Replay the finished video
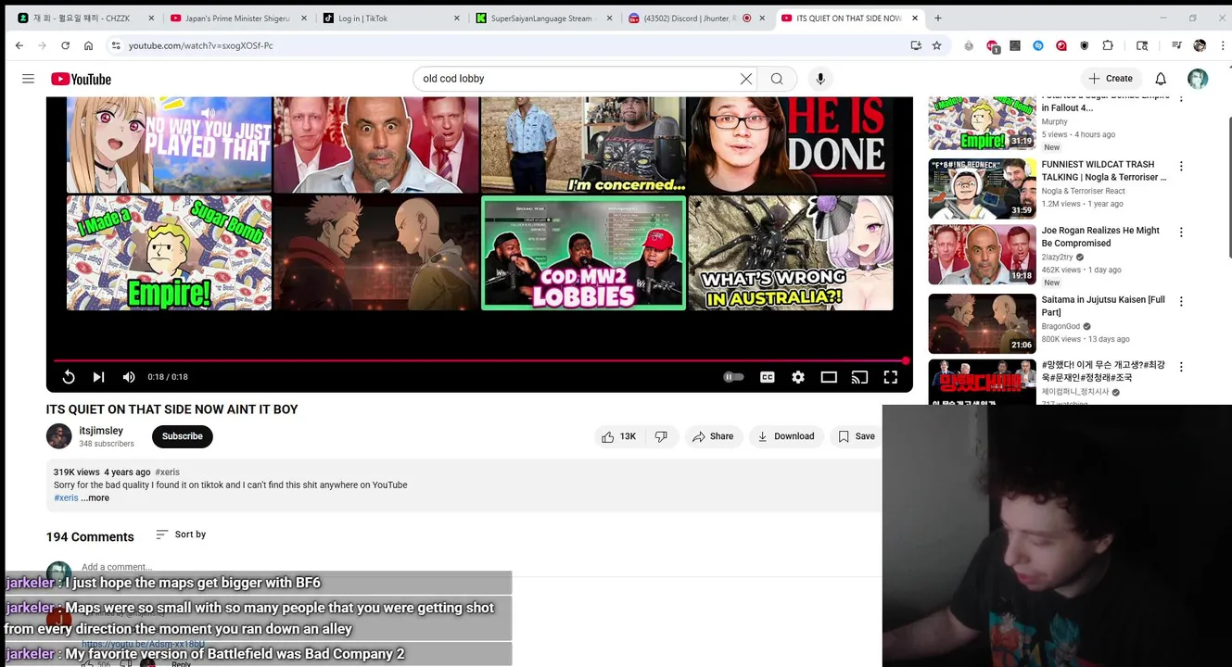Viewport: 1232px width, 667px height. pos(69,377)
